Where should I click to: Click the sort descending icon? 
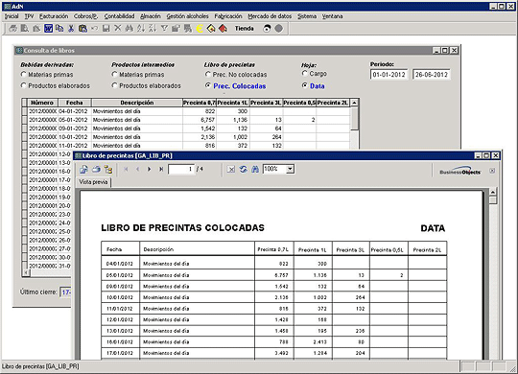(x=153, y=29)
